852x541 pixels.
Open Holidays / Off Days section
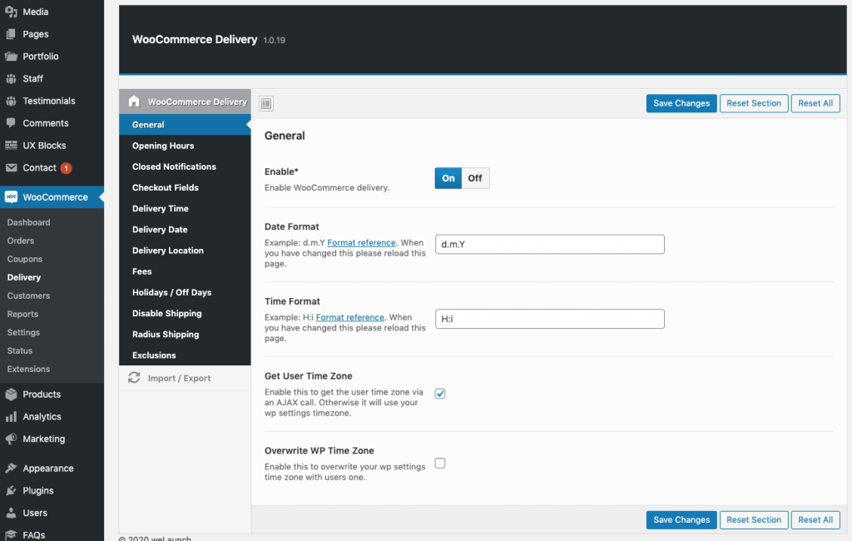[185, 292]
